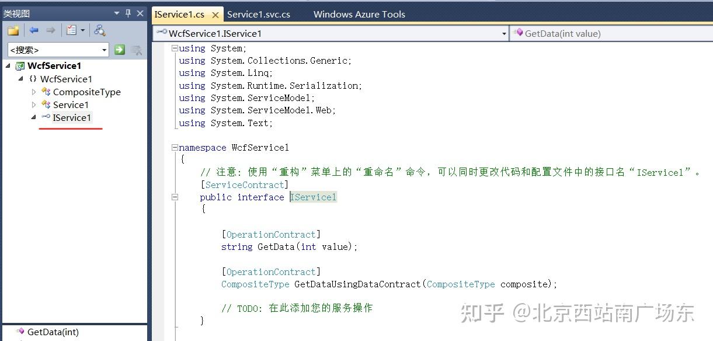The image size is (713, 341).
Task: Click the blue Back arrow in Class View
Action: 34,30
